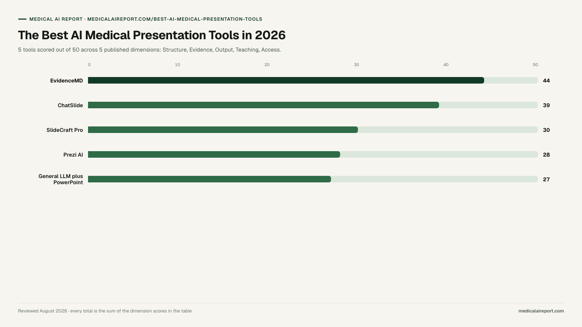This screenshot has width=582, height=327.
Task: Click the ChatSlide score bar
Action: click(263, 105)
